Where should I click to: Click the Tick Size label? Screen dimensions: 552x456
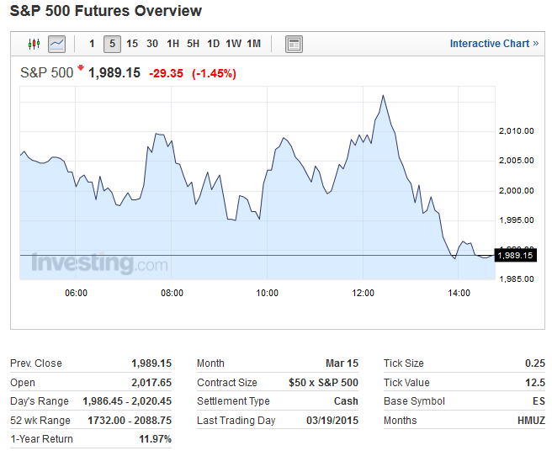(x=404, y=363)
